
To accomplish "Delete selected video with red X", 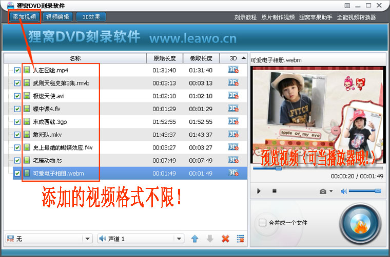I will 225,239.
